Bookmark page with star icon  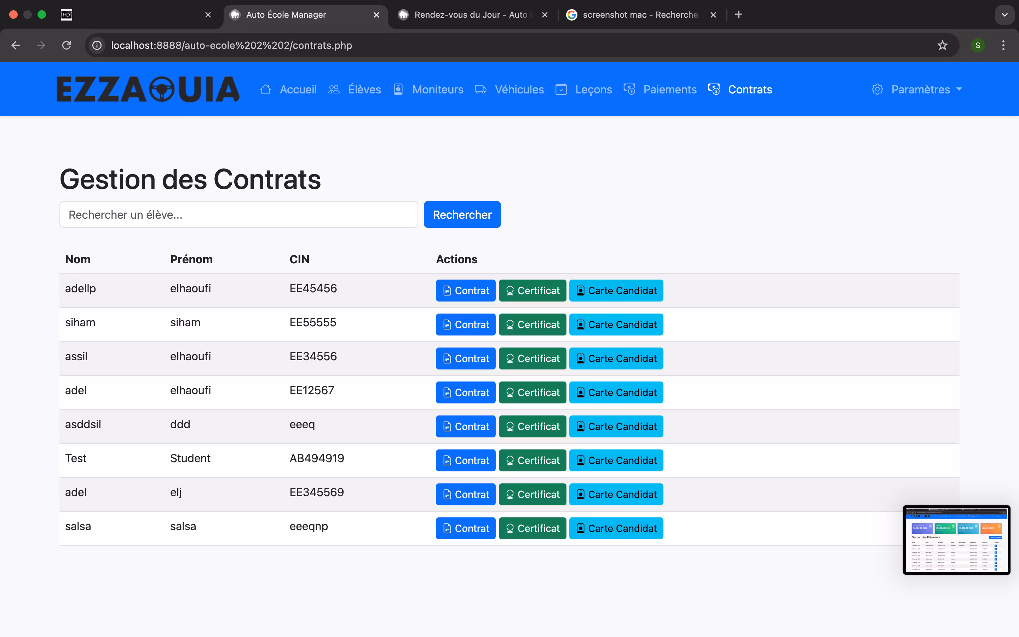pyautogui.click(x=942, y=45)
